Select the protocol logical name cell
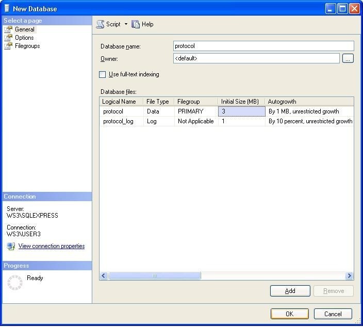Image resolution: width=363 pixels, height=327 pixels. (121, 111)
